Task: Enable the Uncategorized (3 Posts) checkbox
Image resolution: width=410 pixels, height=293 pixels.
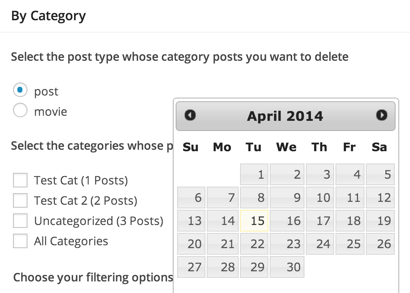Action: (20, 221)
